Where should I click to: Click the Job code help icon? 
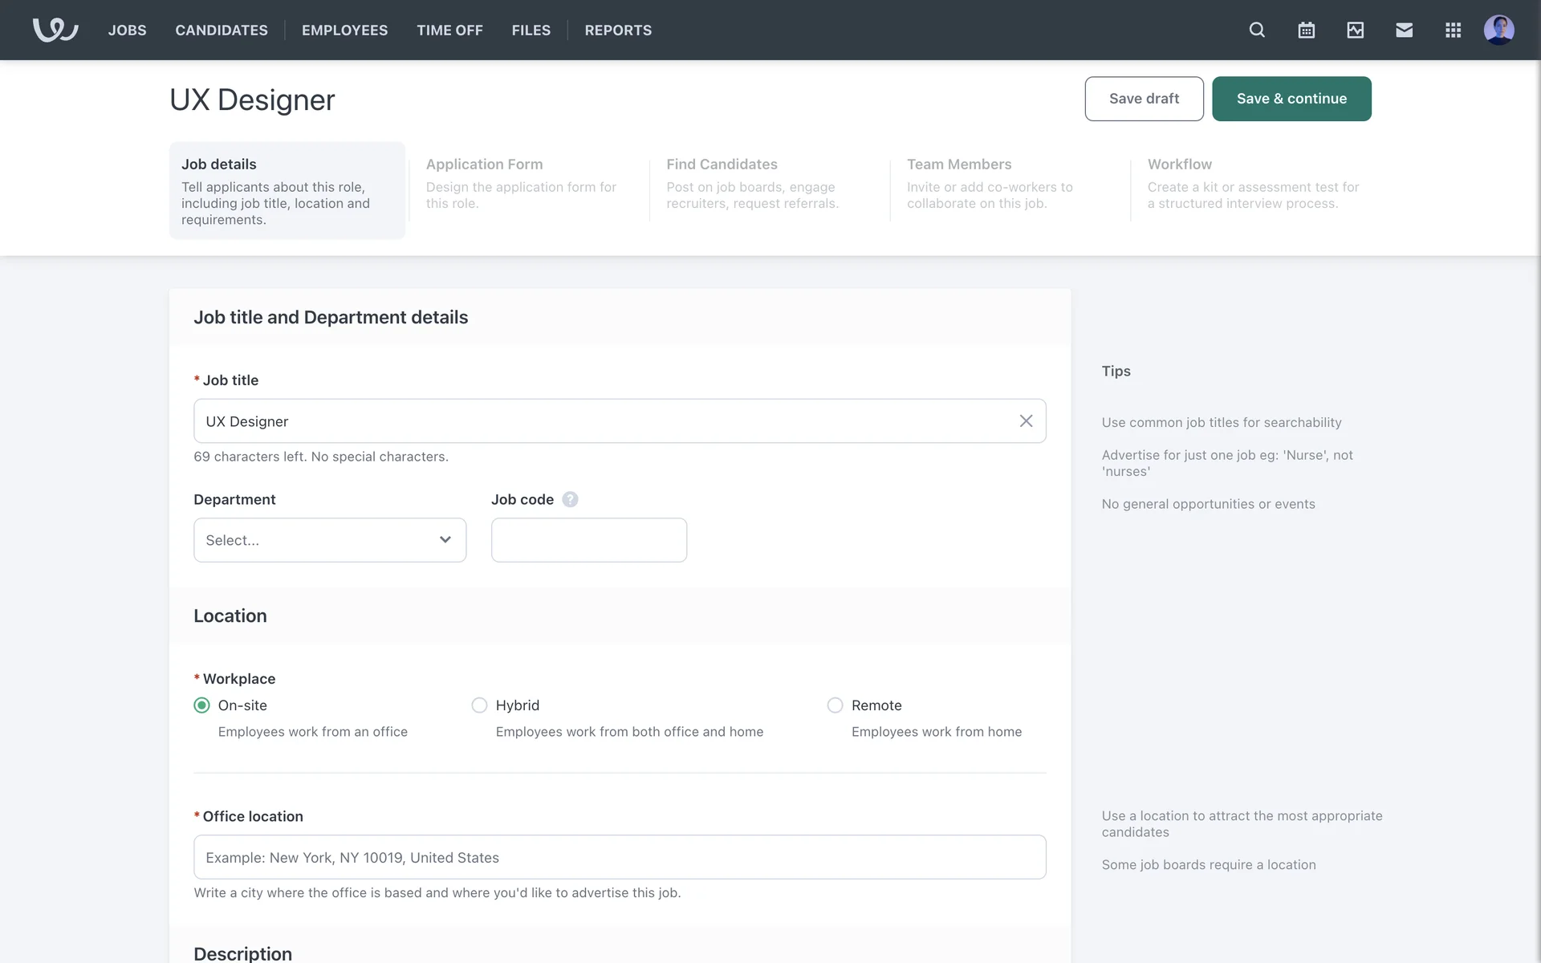[570, 499]
